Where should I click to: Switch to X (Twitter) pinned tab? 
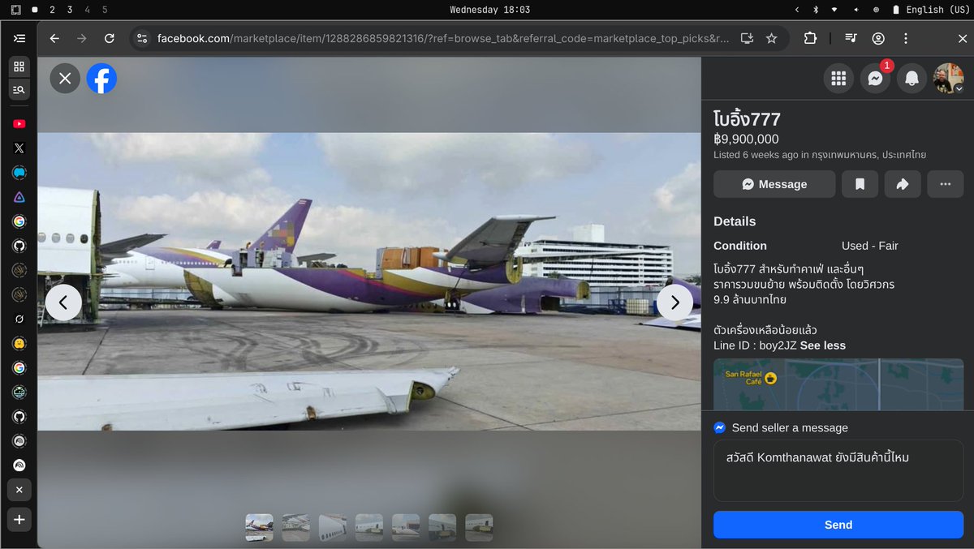pyautogui.click(x=19, y=148)
